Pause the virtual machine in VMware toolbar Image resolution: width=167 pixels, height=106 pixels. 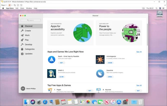pos(9,5)
